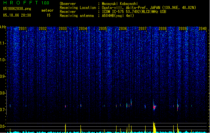Click the 1.0 kHz axis label
This screenshot has width=210, height=133.
pyautogui.click(x=3, y=60)
